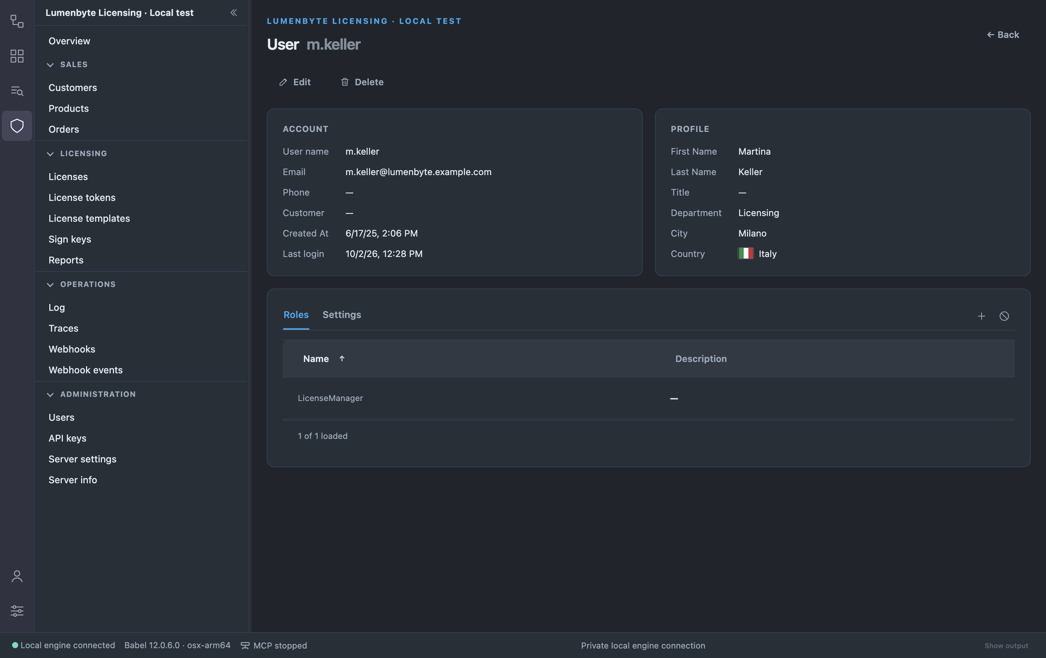Click the plus icon to add role
The image size is (1046, 658).
(x=981, y=316)
